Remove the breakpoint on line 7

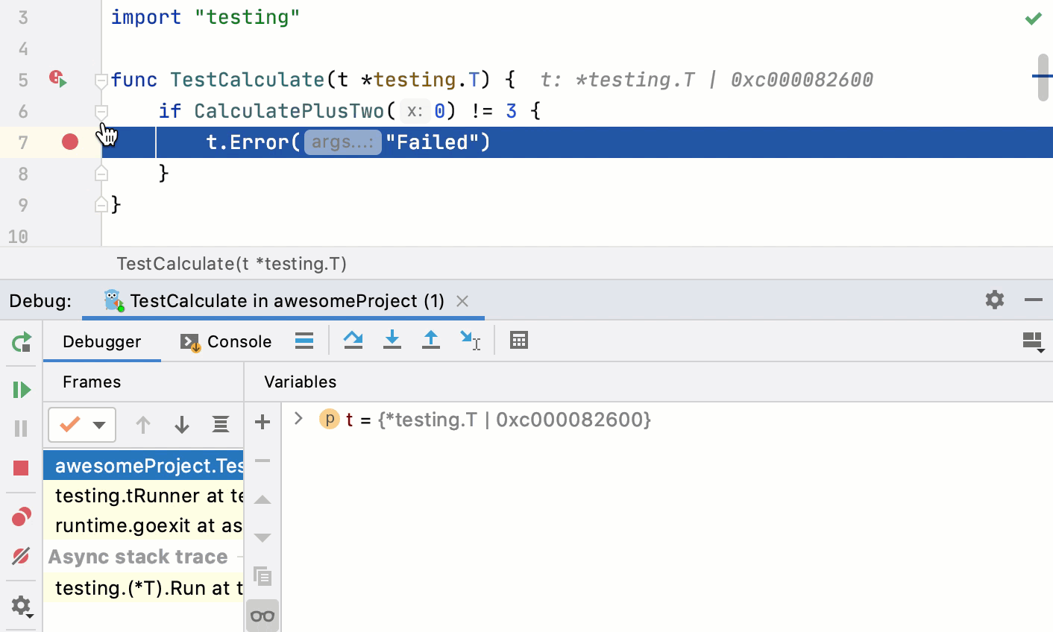coord(69,142)
